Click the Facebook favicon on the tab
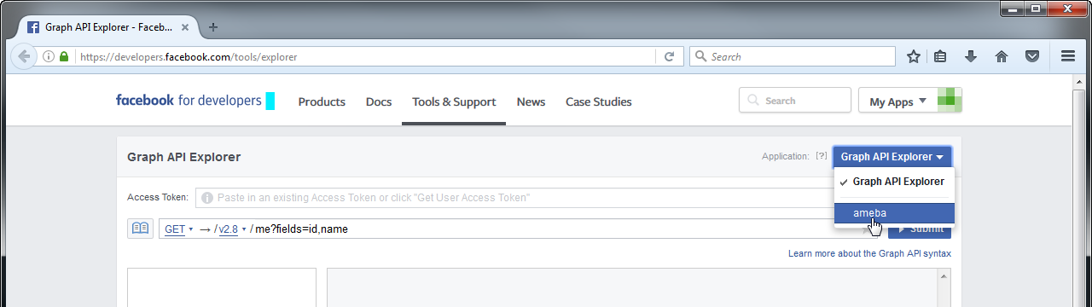Image resolution: width=1092 pixels, height=307 pixels. click(x=33, y=26)
